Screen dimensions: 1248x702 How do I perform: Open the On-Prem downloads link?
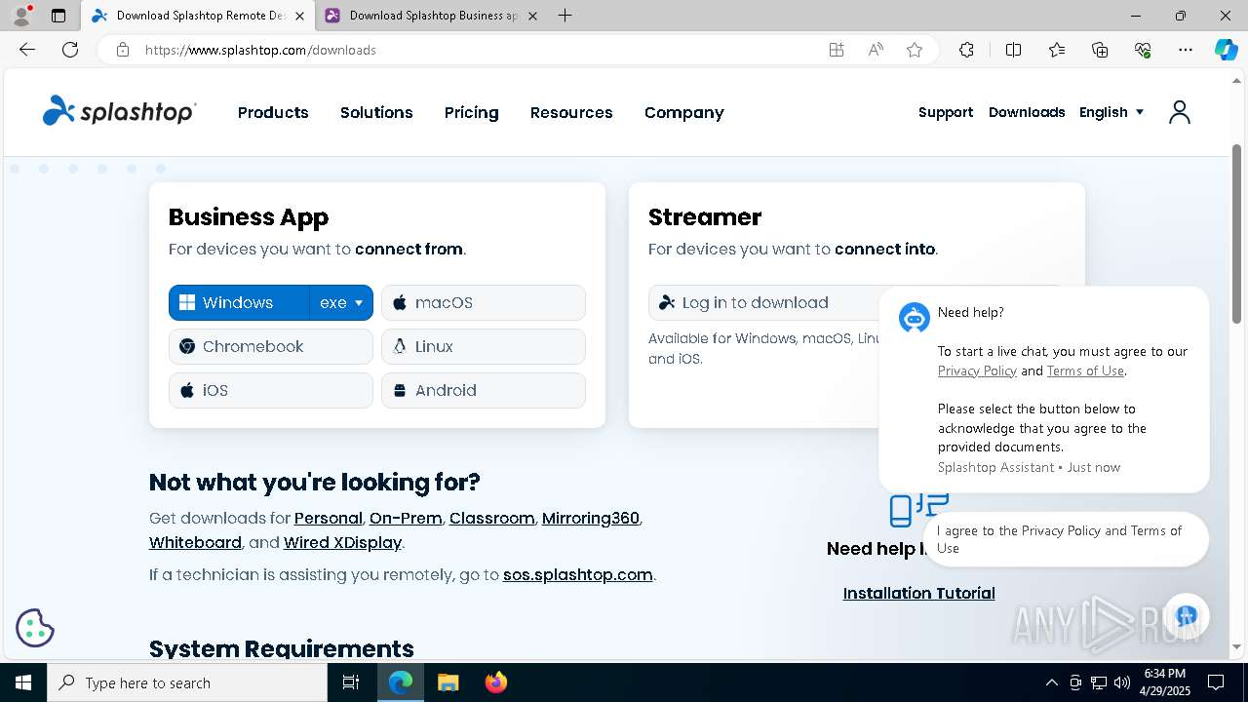pyautogui.click(x=406, y=518)
